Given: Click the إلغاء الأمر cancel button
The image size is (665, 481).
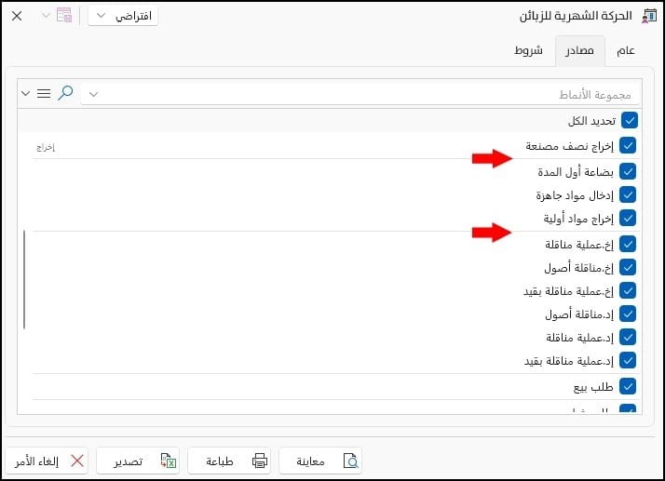Looking at the screenshot, I should (47, 461).
